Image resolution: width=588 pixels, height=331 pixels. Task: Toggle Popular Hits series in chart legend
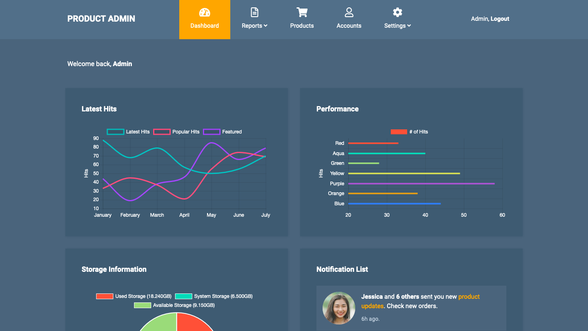coord(176,132)
